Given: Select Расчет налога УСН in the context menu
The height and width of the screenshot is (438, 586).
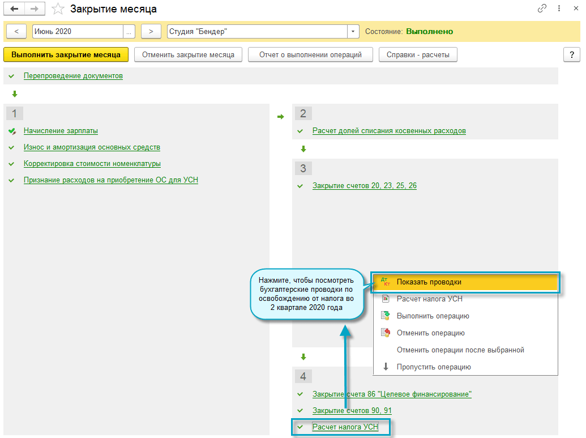Looking at the screenshot, I should pos(465,299).
